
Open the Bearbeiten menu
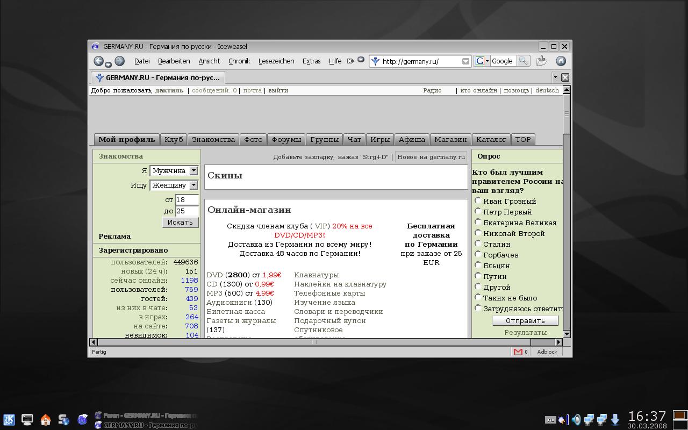(x=174, y=61)
